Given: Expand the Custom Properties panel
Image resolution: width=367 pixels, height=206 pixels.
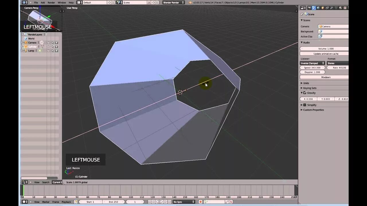Looking at the screenshot, I should coord(302,110).
